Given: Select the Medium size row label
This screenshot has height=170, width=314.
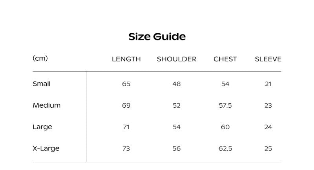Looking at the screenshot, I should pos(47,105).
